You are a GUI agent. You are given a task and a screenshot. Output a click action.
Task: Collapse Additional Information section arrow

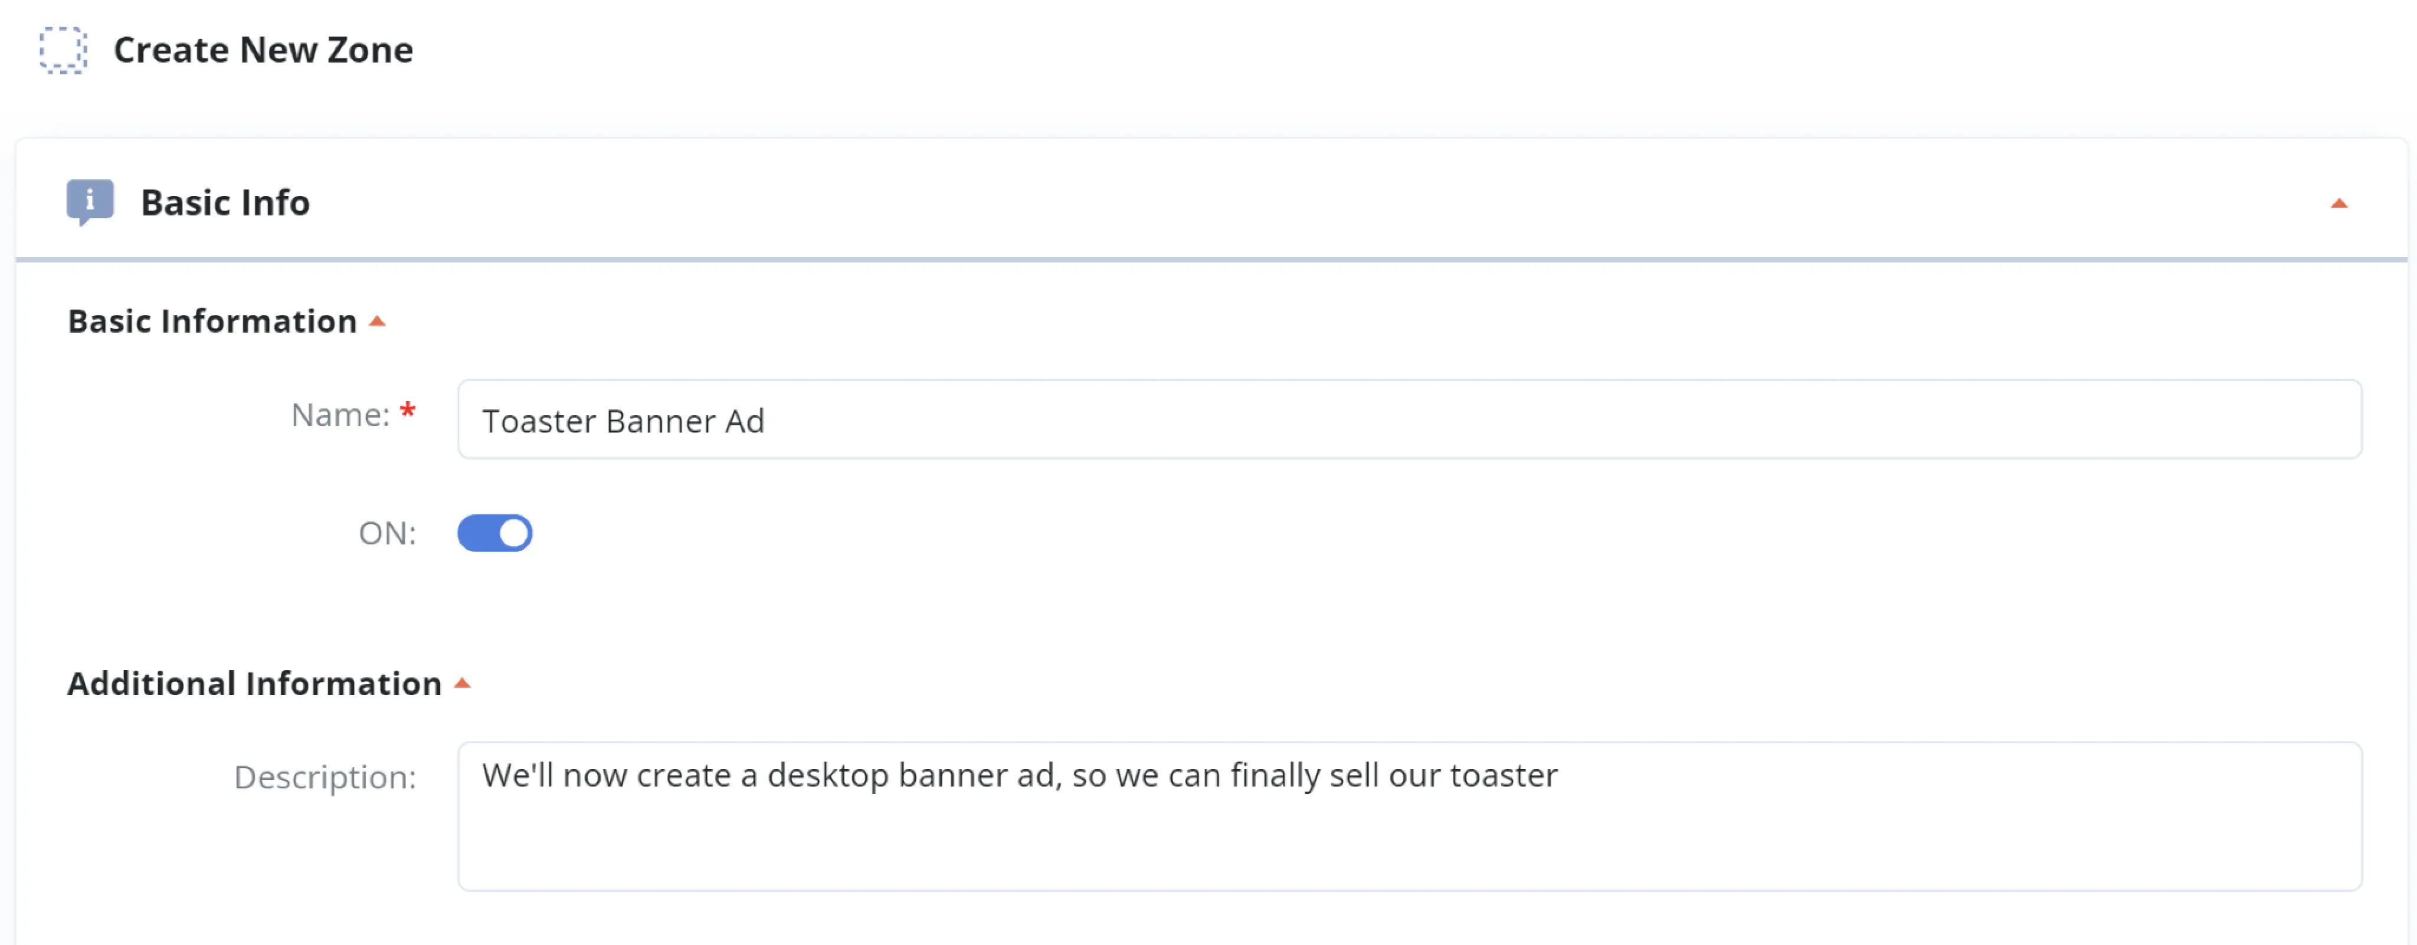(461, 684)
